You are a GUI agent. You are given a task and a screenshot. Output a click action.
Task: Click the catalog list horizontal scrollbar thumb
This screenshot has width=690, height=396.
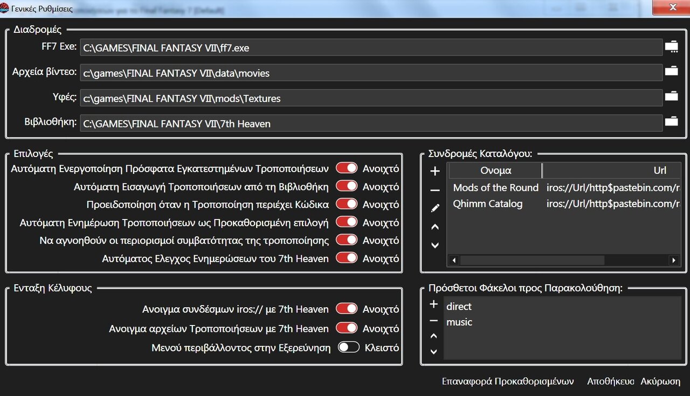point(532,260)
